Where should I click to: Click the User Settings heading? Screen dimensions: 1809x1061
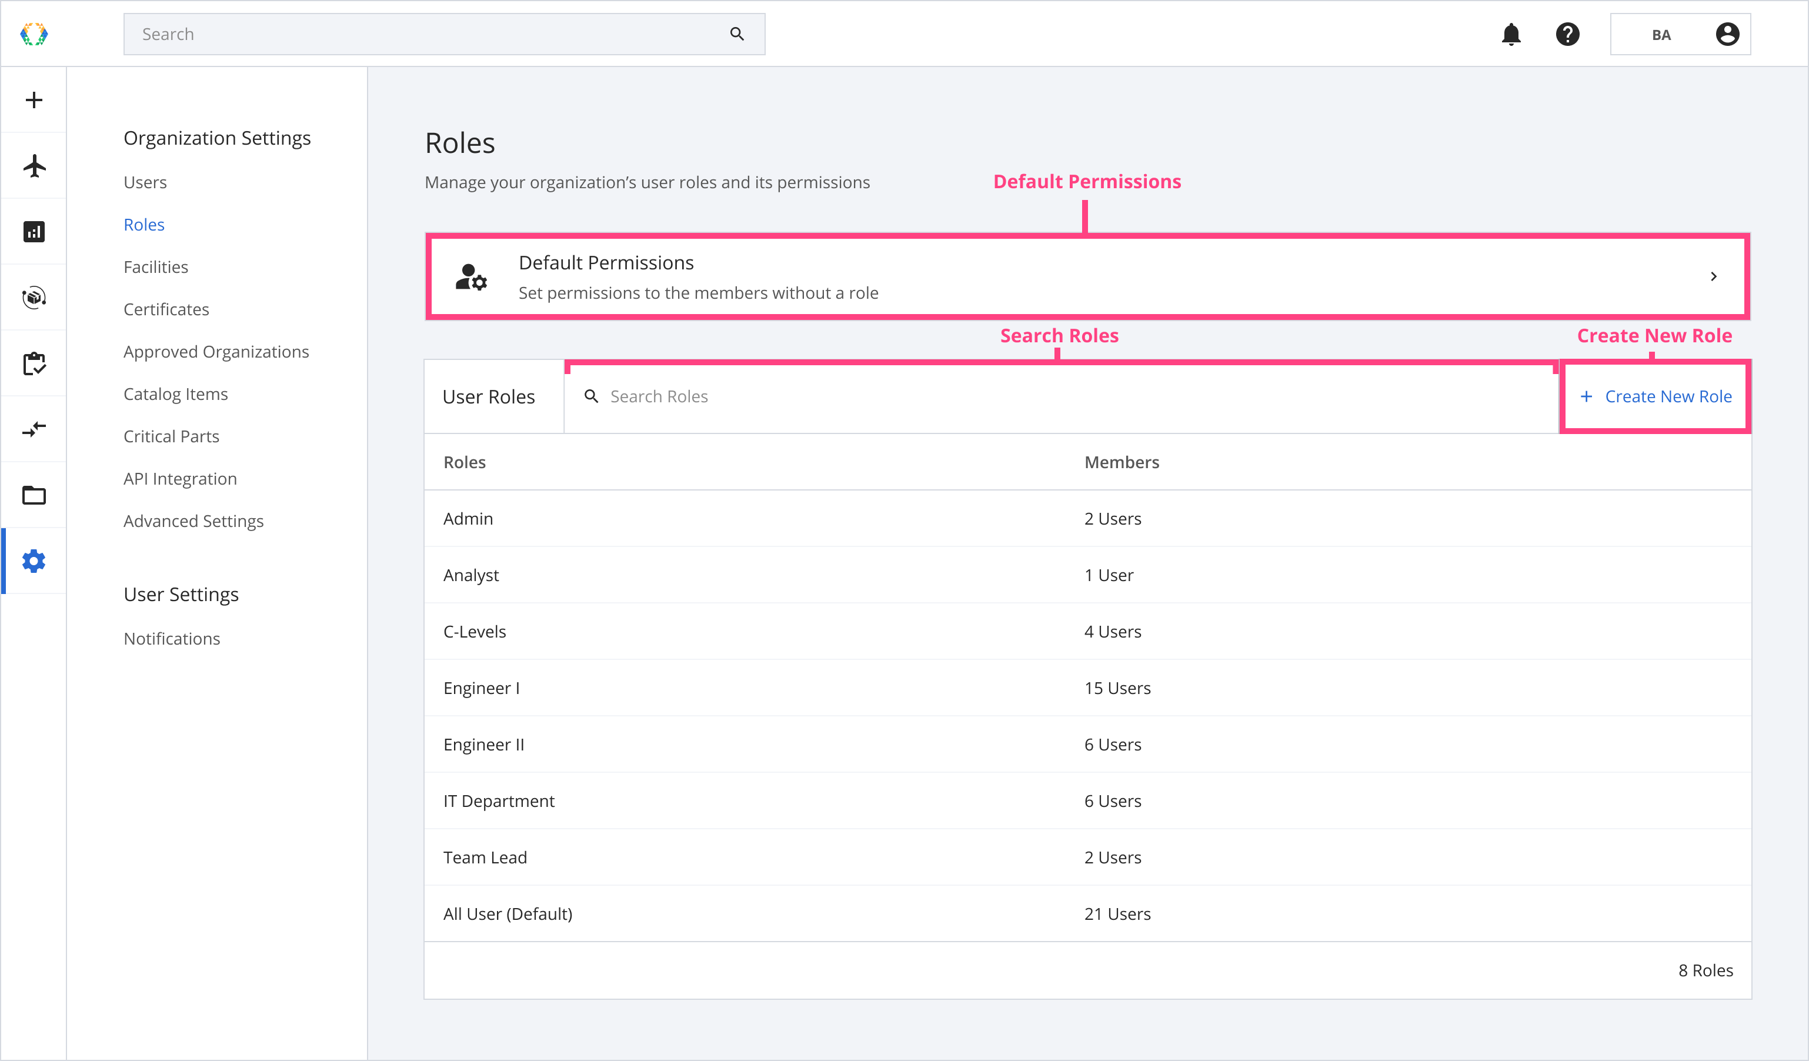[181, 595]
